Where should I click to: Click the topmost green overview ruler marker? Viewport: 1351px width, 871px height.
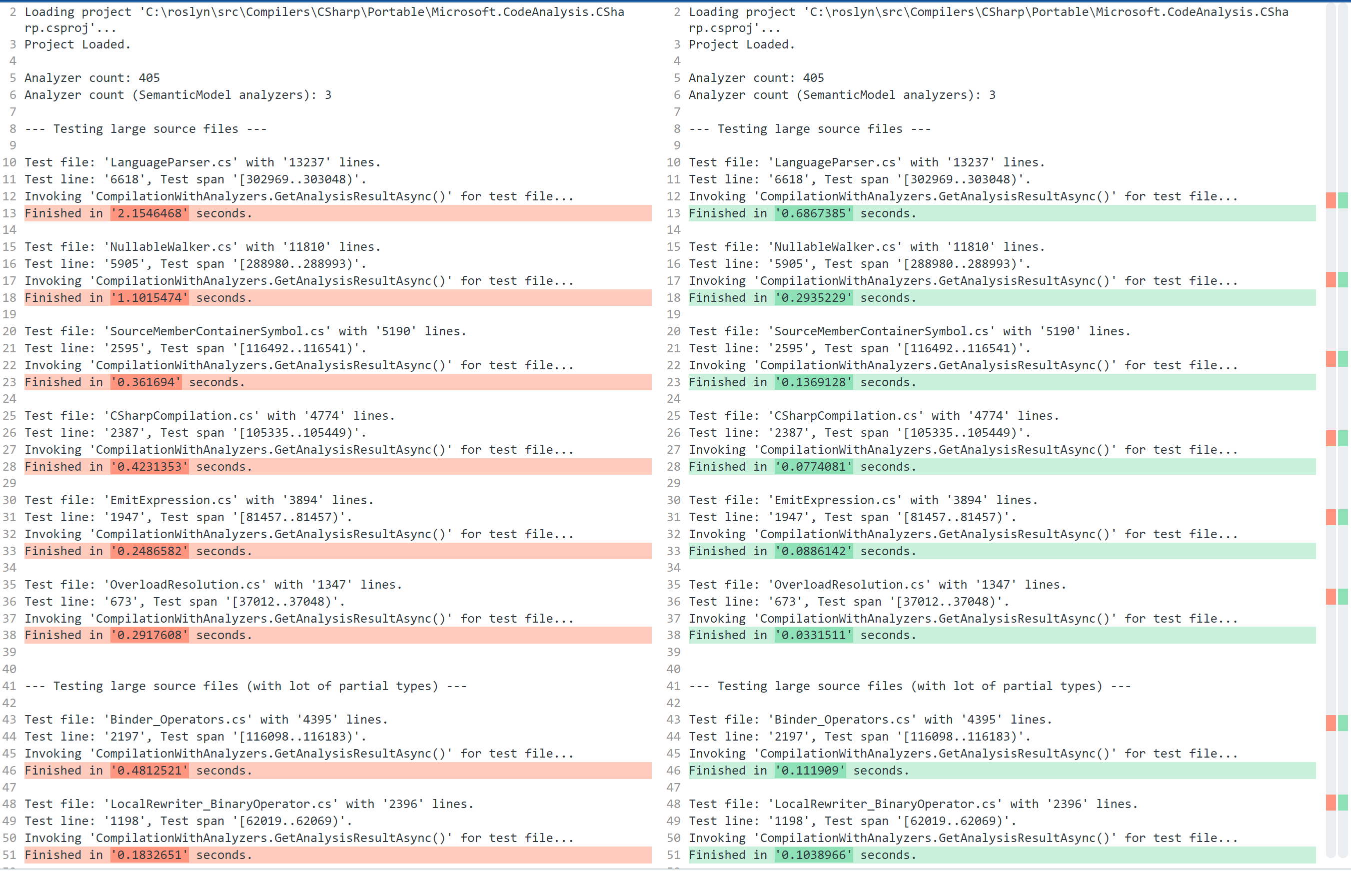coord(1343,200)
